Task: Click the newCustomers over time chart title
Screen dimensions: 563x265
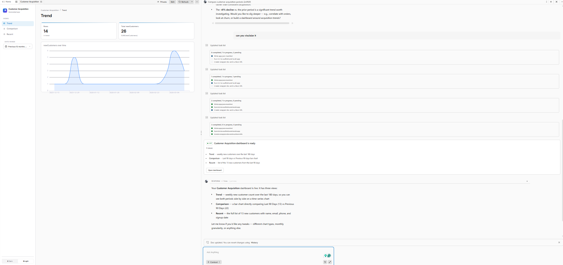Action: pyautogui.click(x=55, y=45)
